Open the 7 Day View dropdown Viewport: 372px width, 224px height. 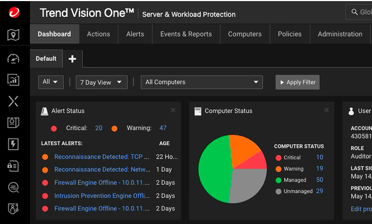pyautogui.click(x=102, y=82)
